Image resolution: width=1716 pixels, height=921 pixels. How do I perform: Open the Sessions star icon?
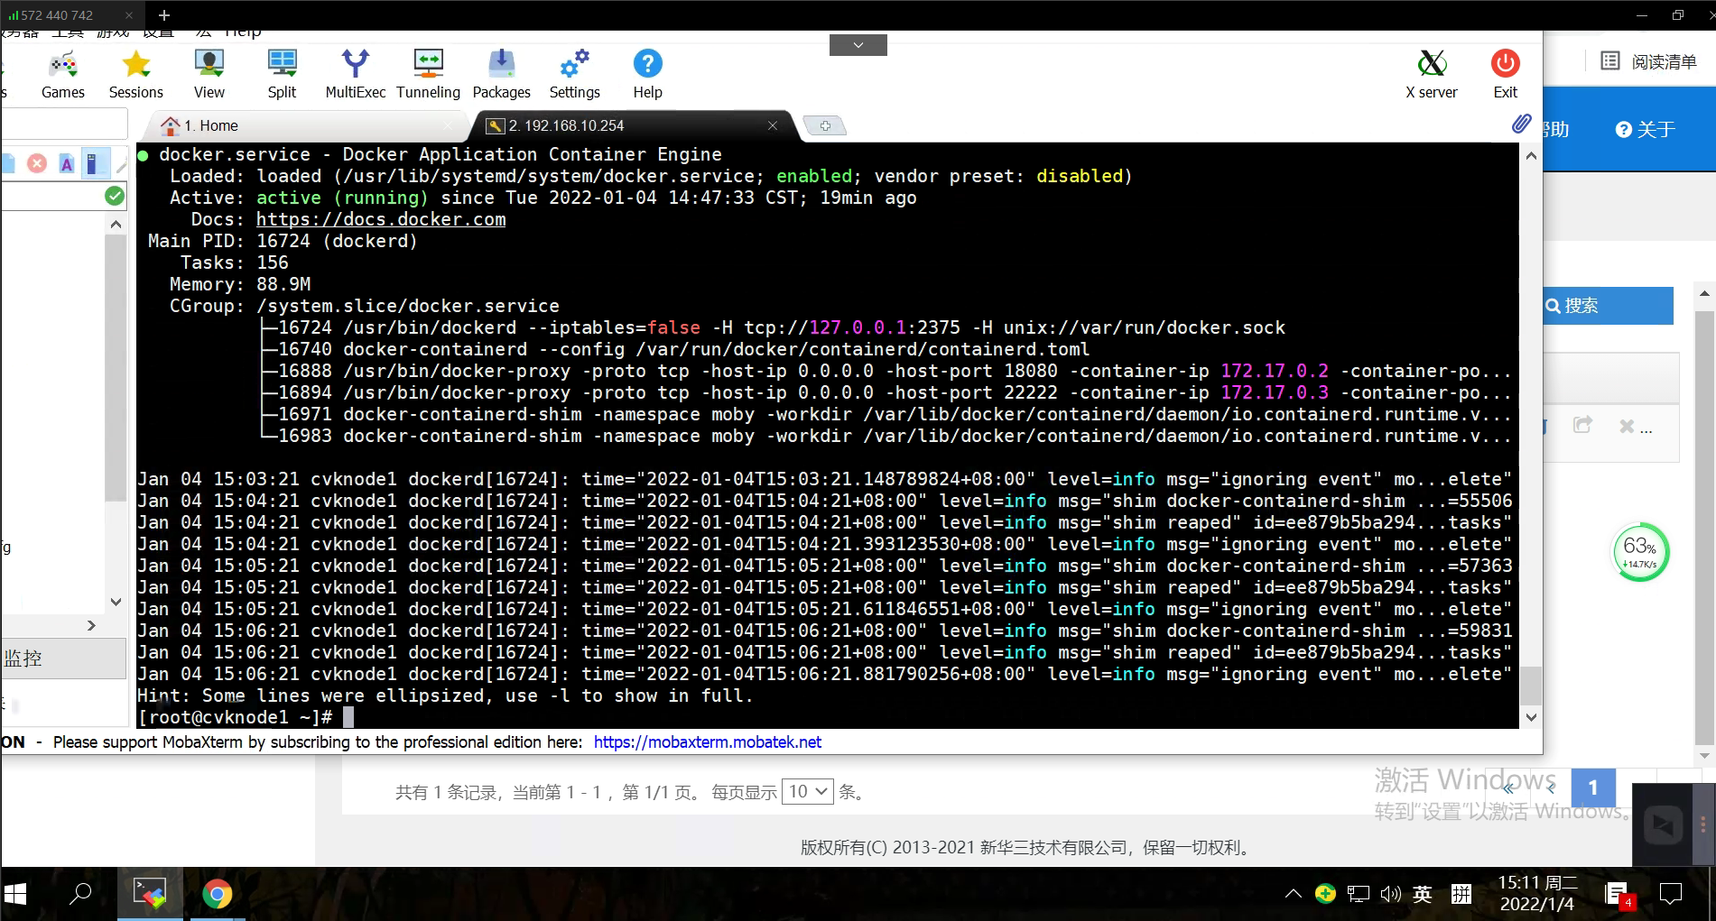click(135, 72)
